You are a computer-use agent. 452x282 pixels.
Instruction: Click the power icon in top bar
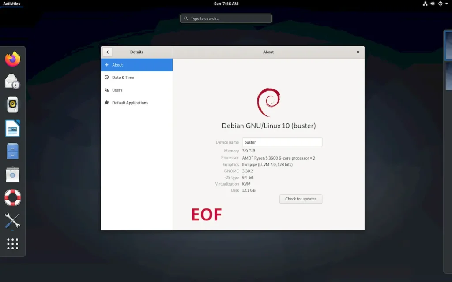pyautogui.click(x=440, y=4)
